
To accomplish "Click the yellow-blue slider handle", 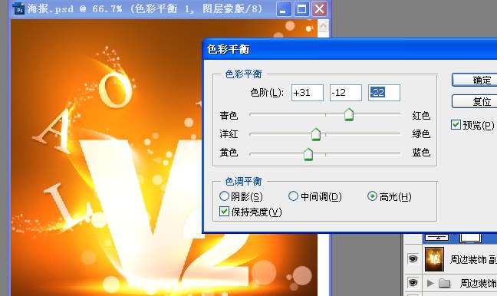I will pyautogui.click(x=308, y=154).
